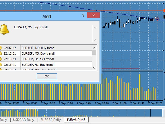Click message area scroll up arrow
Screen dimensions: 165x124
(95, 28)
